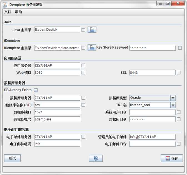
Task: Focus the Key Store Password field
Action: pyautogui.click(x=153, y=48)
